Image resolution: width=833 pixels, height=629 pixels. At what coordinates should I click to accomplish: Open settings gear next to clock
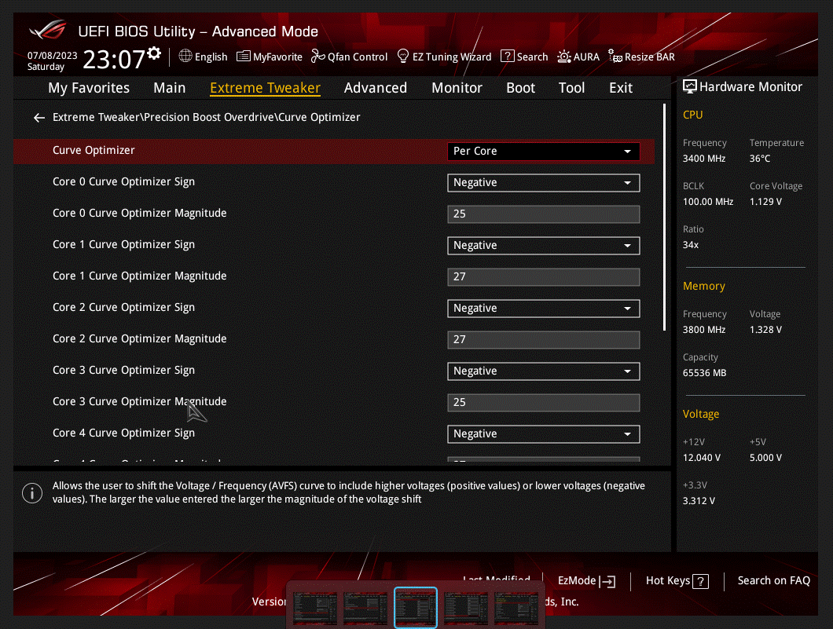pos(154,53)
